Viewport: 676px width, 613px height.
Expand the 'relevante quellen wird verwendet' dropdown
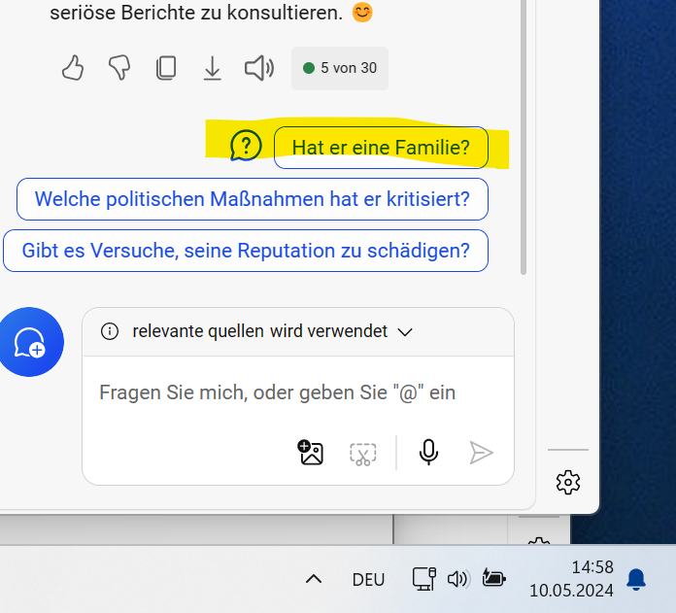[x=405, y=332]
